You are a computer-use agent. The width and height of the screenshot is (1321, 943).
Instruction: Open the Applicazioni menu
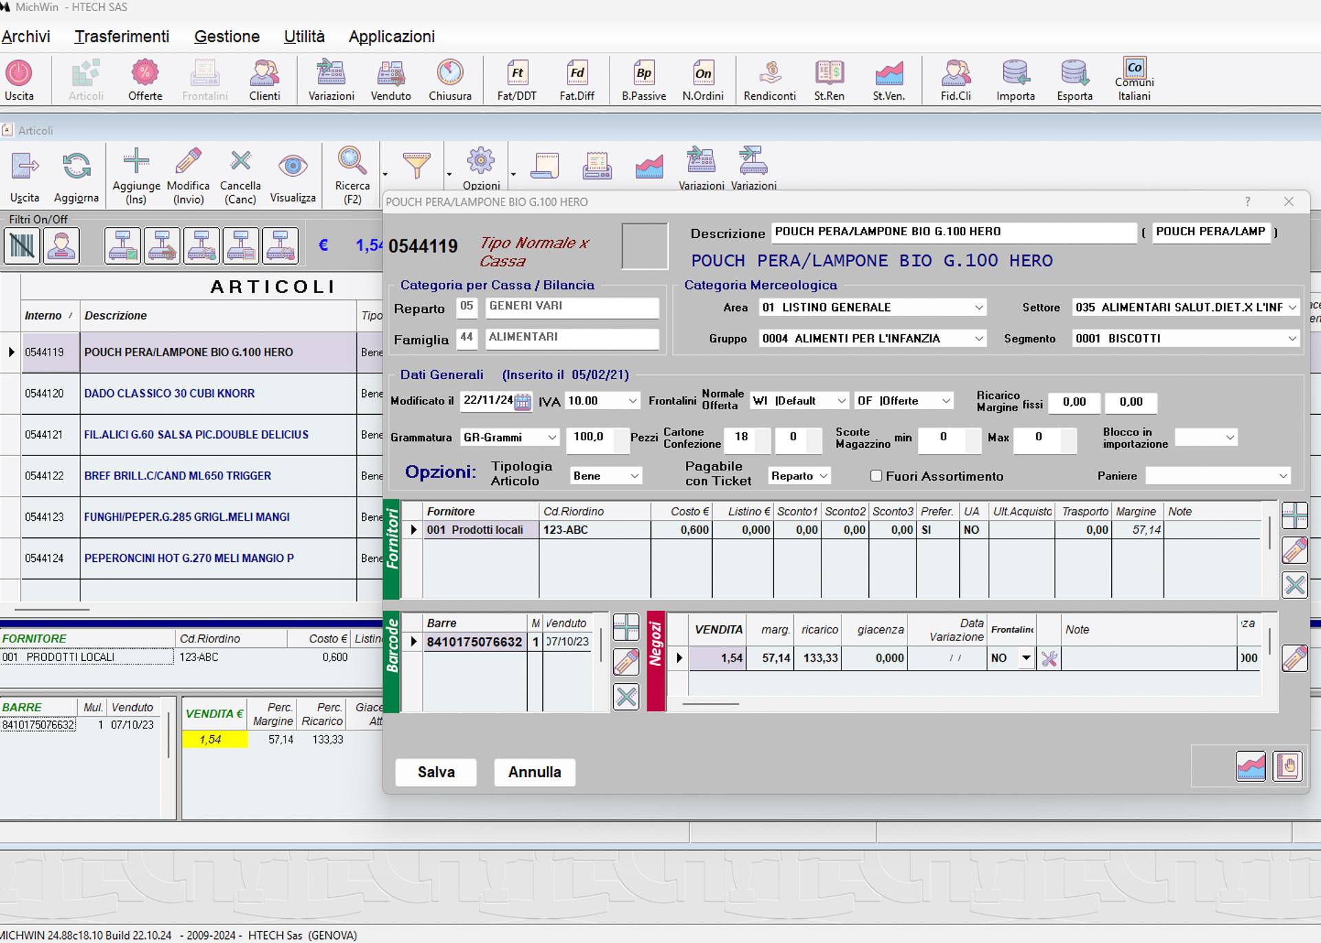coord(391,36)
